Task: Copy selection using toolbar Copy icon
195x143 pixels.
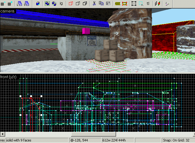Action: [101, 3]
